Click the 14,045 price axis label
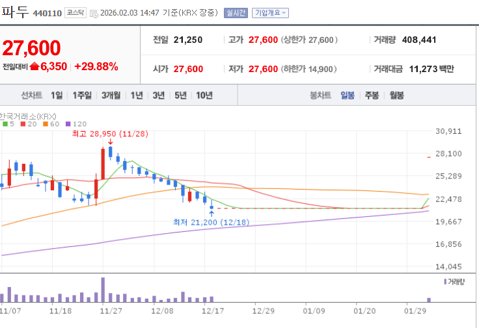 click(448, 267)
